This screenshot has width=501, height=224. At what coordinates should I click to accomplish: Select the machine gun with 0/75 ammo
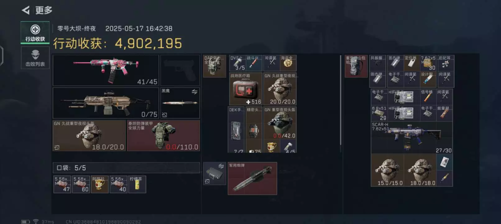106,103
